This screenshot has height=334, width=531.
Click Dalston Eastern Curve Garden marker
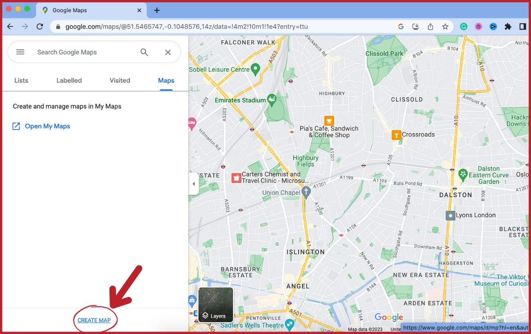point(463,175)
